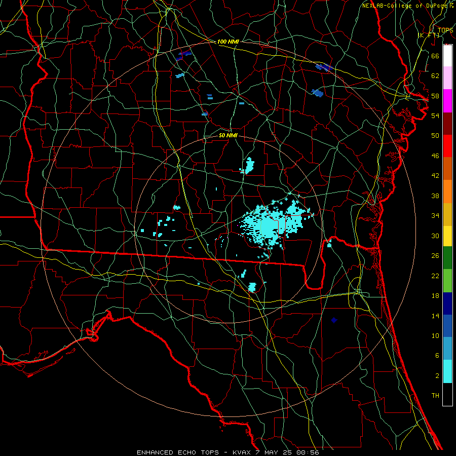This screenshot has height=456, width=456.
Task: Click the '42' legend value
Action: point(435,176)
